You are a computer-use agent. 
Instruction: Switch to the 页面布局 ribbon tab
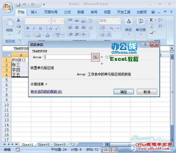51,12
